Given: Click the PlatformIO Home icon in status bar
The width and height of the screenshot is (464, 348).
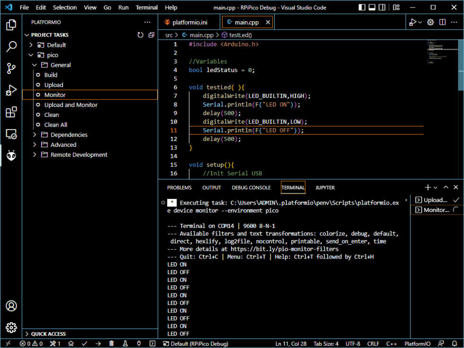Looking at the screenshot, I should coord(71,344).
